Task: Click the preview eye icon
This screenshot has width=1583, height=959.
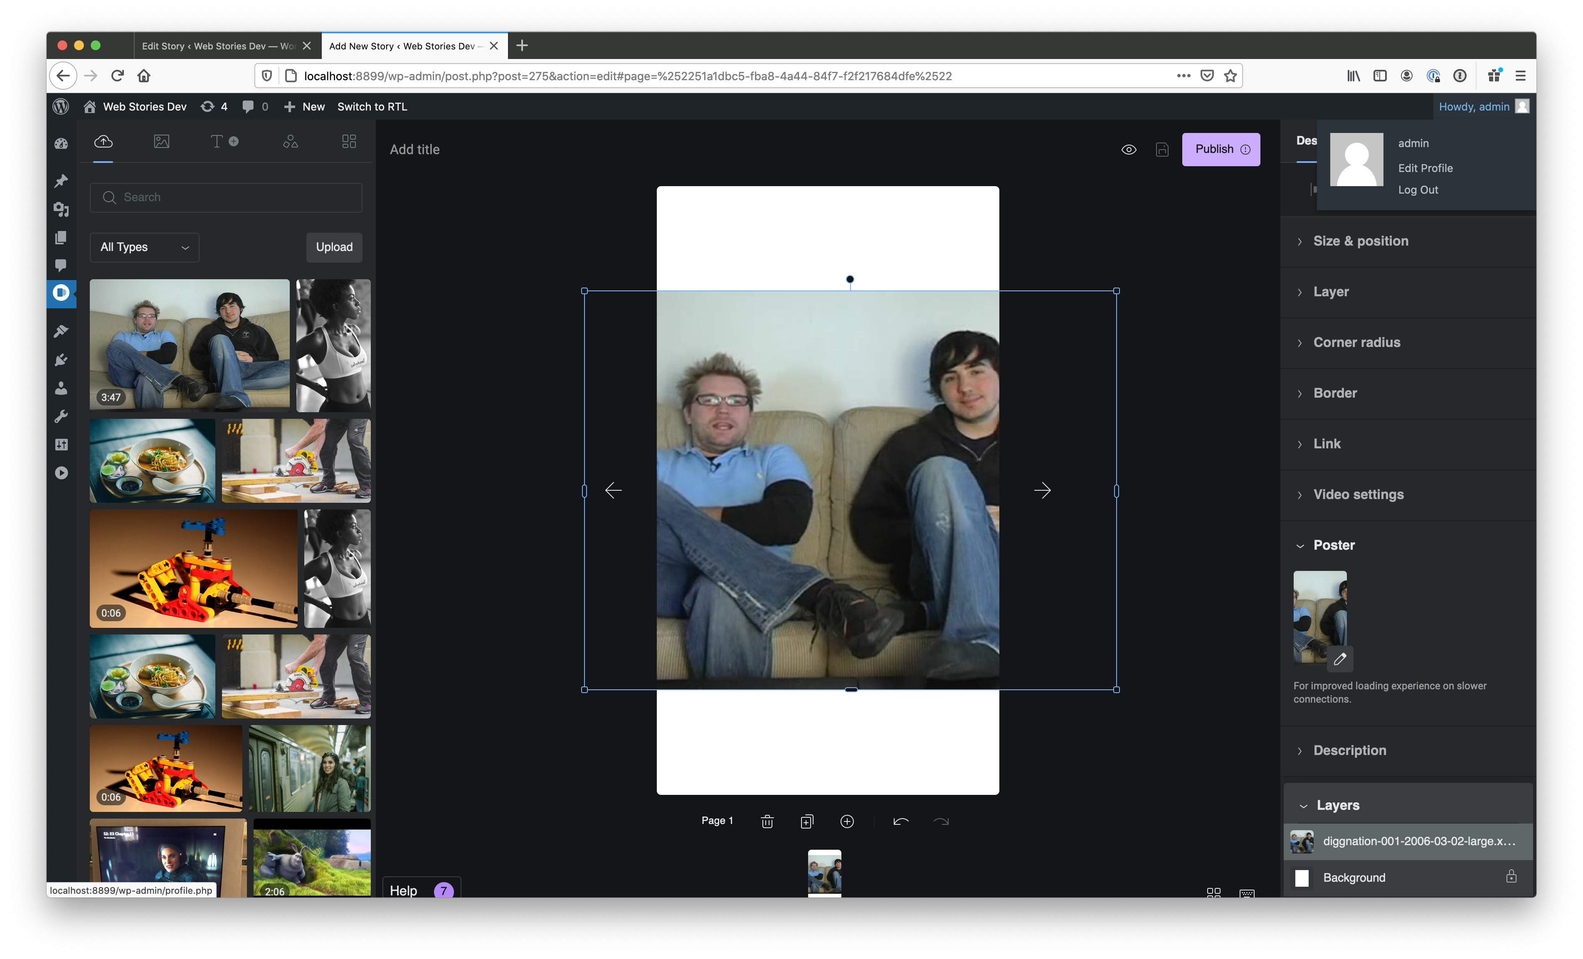Action: coord(1129,150)
